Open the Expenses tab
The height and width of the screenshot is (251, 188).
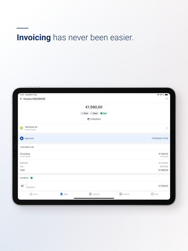(x=94, y=194)
